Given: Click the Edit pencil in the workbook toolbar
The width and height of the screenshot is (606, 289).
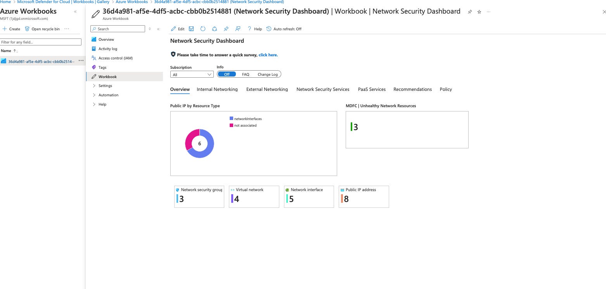Looking at the screenshot, I should pos(178,29).
